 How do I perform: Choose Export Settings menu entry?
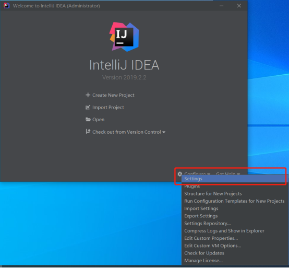(235, 216)
